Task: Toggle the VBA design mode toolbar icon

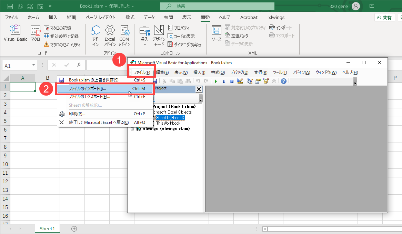Action: [x=240, y=81]
